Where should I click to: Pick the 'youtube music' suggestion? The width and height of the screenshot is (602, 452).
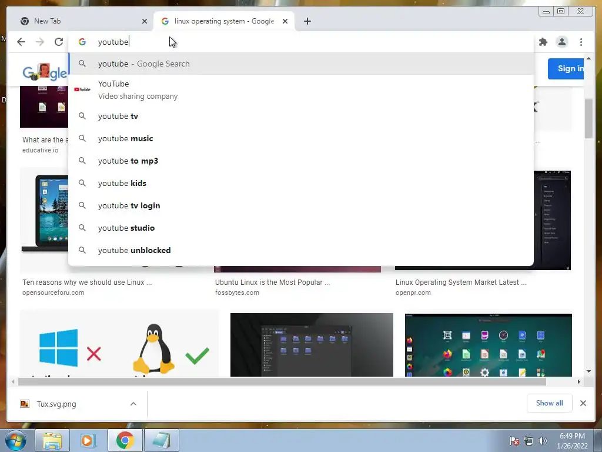301,138
